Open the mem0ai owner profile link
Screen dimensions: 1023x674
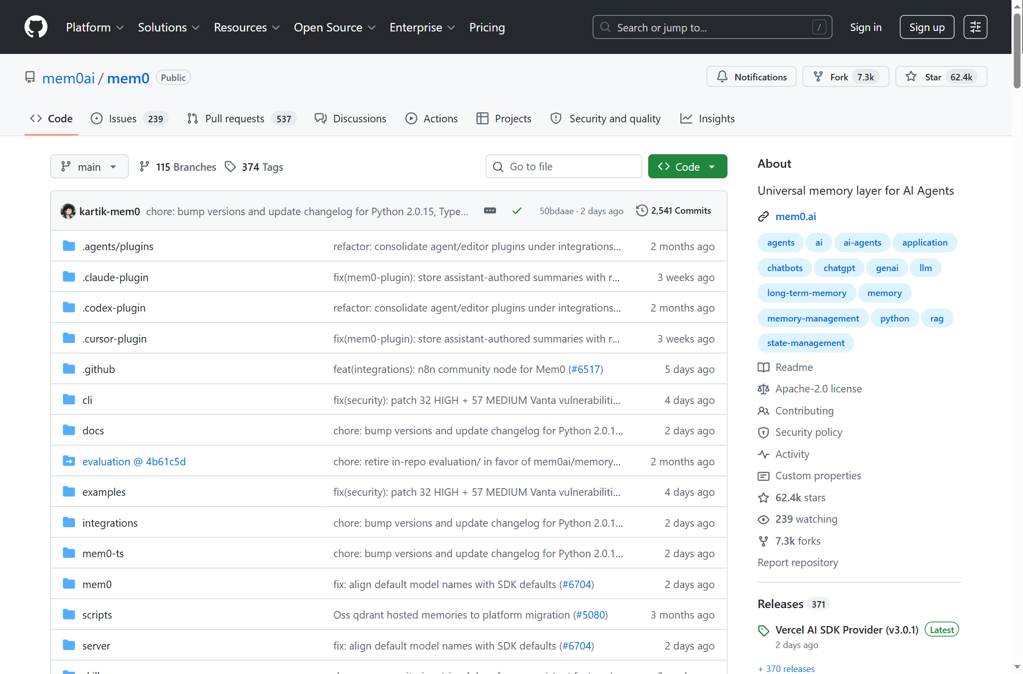68,78
